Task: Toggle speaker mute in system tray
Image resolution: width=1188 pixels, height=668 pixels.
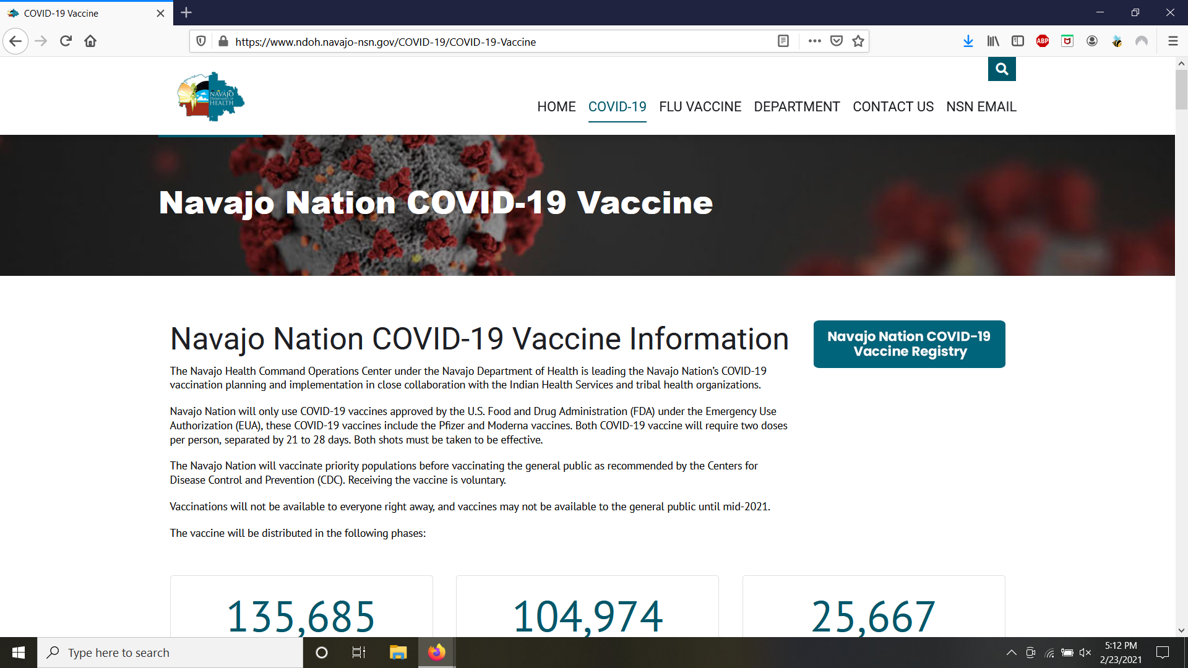Action: [1085, 653]
